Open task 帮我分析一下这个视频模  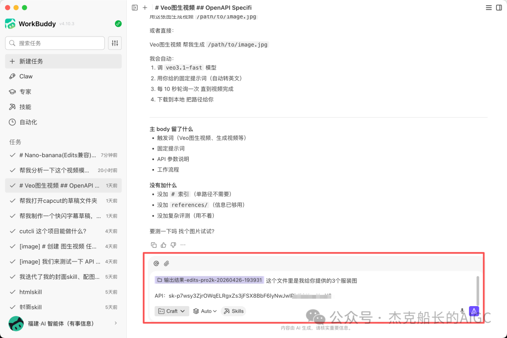pyautogui.click(x=63, y=170)
